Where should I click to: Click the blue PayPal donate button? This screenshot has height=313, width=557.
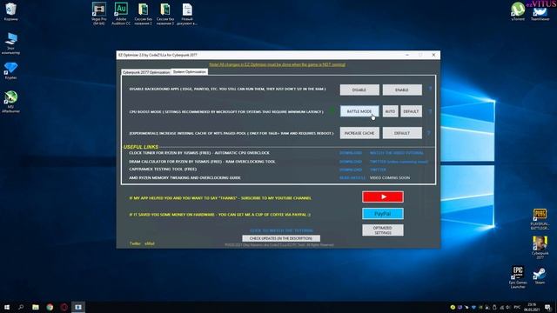(x=383, y=214)
